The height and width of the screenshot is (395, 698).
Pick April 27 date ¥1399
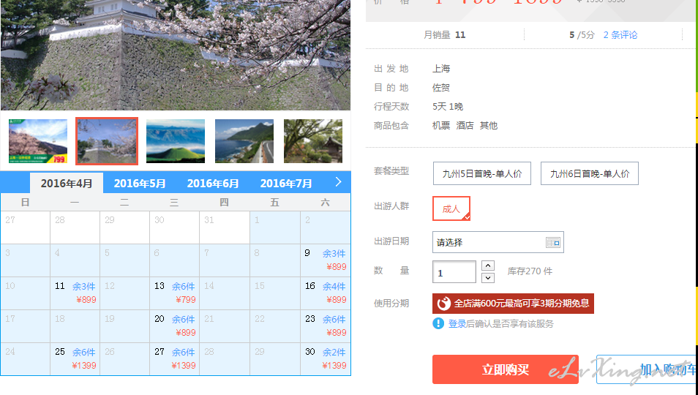click(x=175, y=359)
